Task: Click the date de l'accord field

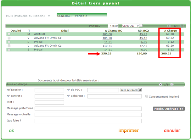Action: 129,90
